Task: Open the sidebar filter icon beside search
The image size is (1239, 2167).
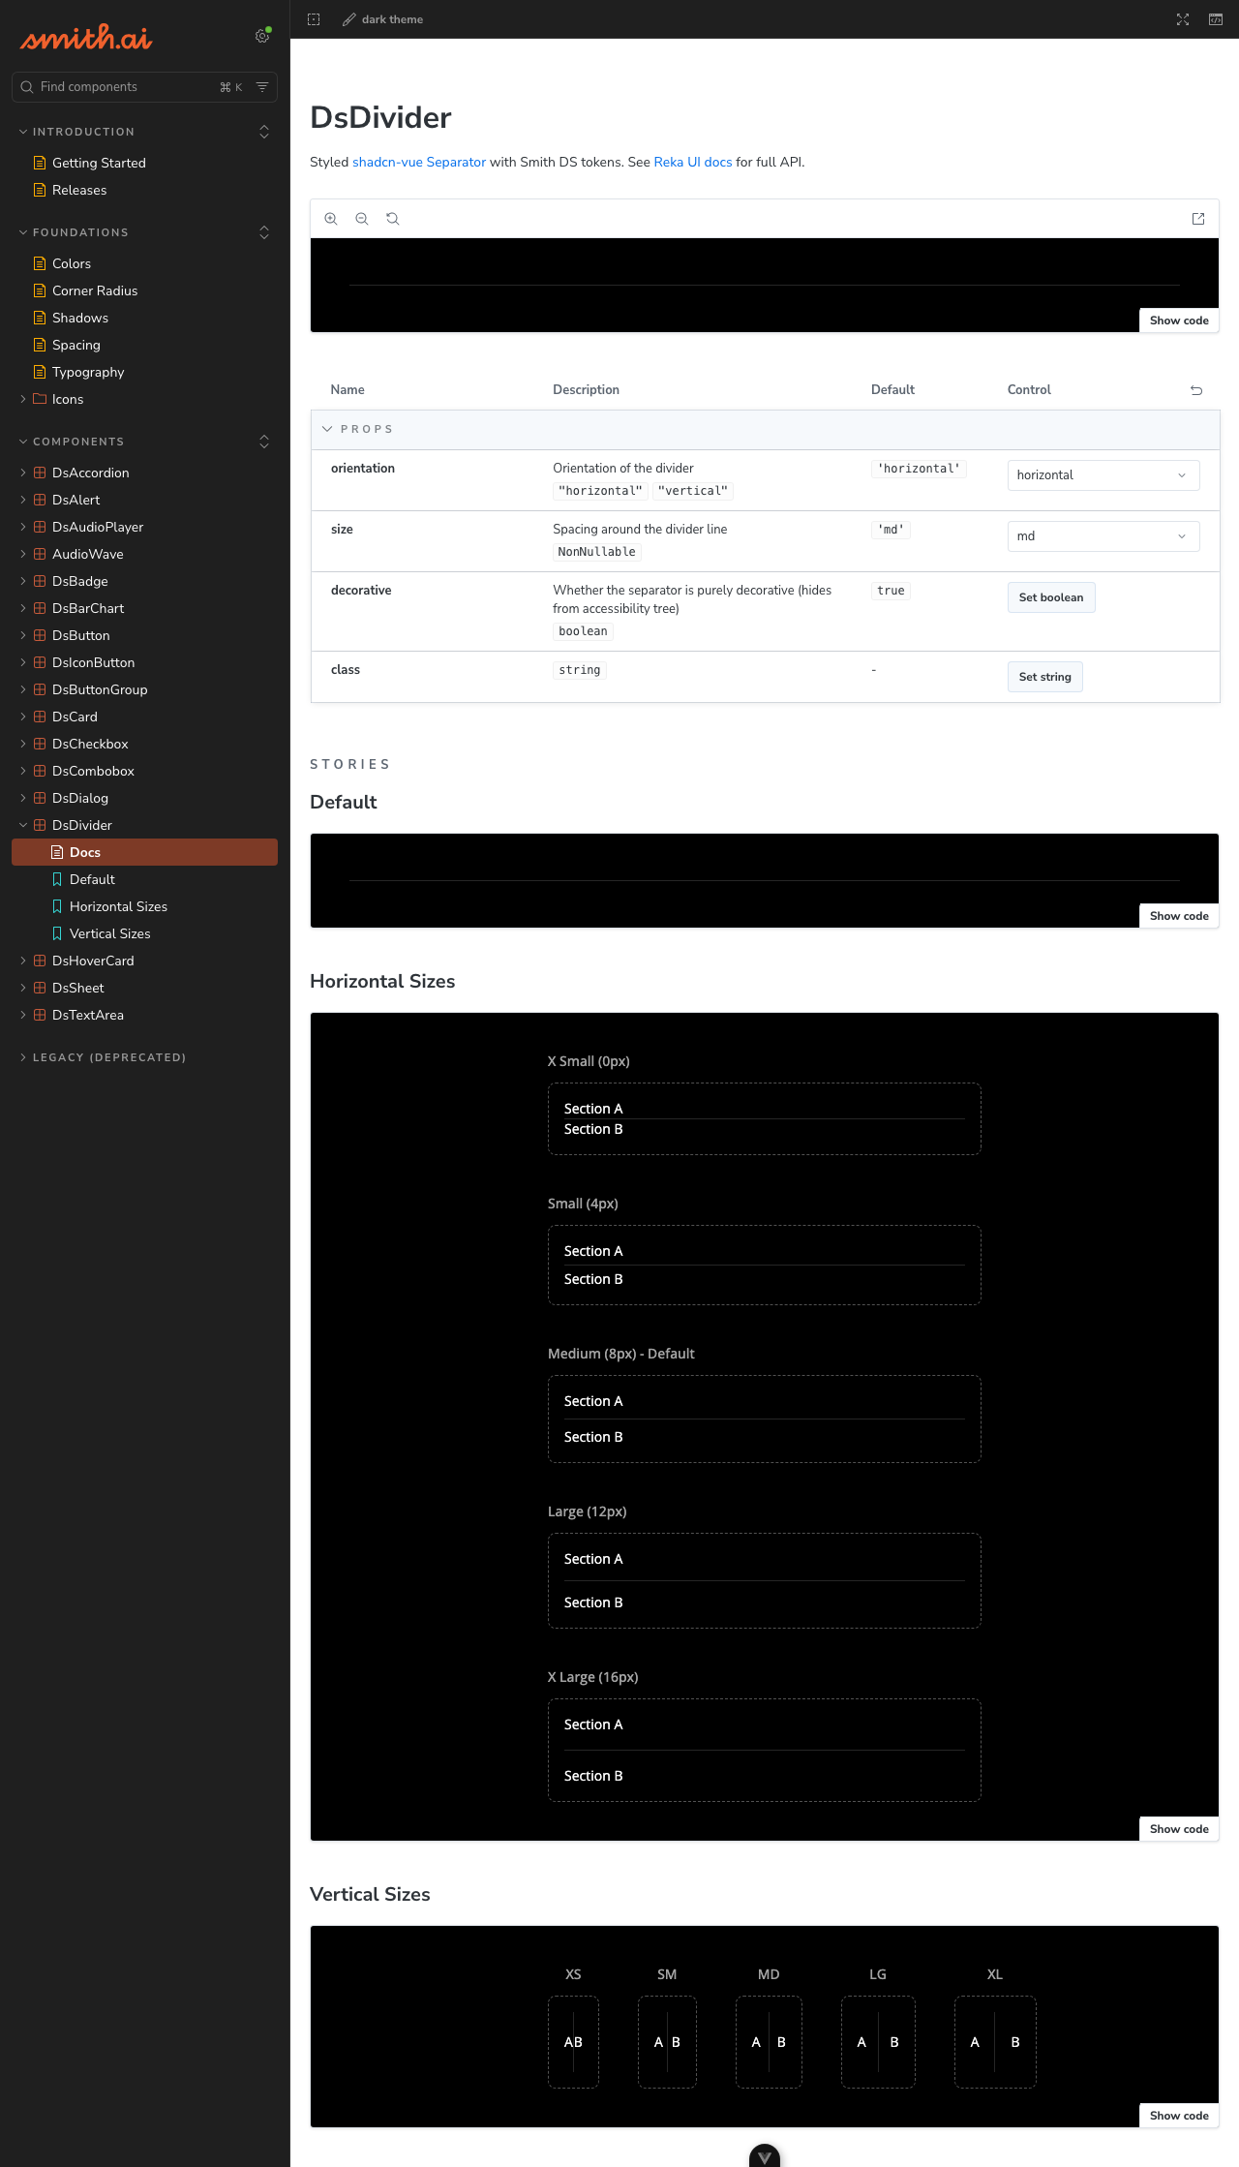Action: 262,87
